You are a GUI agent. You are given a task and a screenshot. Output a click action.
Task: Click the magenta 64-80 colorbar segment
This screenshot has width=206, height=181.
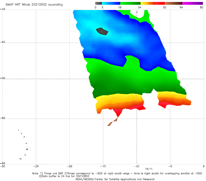tap(193, 3)
